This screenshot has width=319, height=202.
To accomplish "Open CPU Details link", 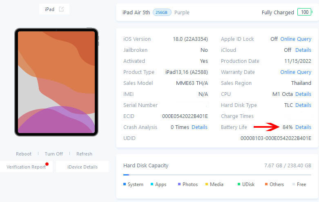I will pyautogui.click(x=303, y=94).
